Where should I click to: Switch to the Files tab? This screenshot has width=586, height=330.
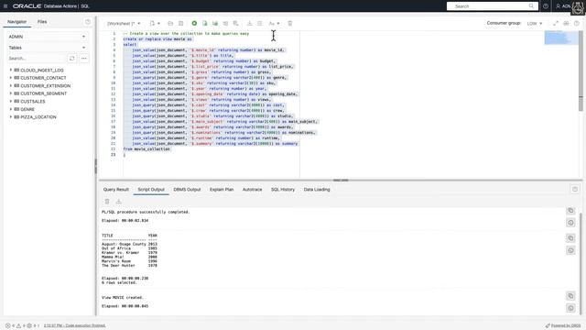tap(42, 22)
